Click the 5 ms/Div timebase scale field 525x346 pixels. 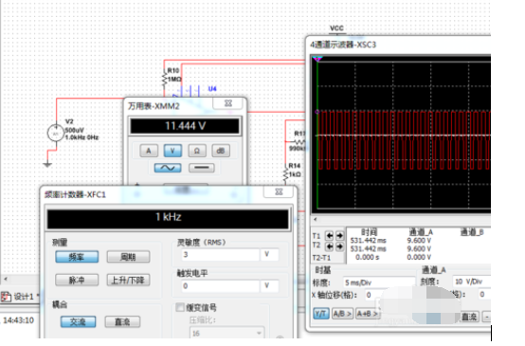click(x=379, y=282)
